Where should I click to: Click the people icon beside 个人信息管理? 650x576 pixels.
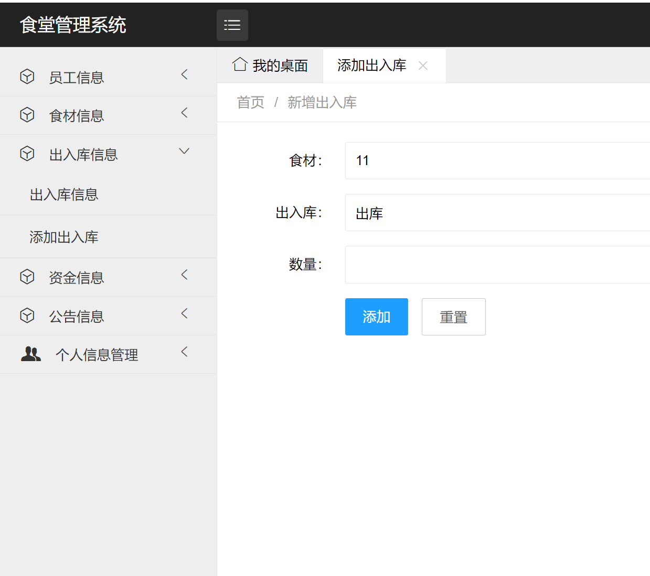click(x=31, y=354)
